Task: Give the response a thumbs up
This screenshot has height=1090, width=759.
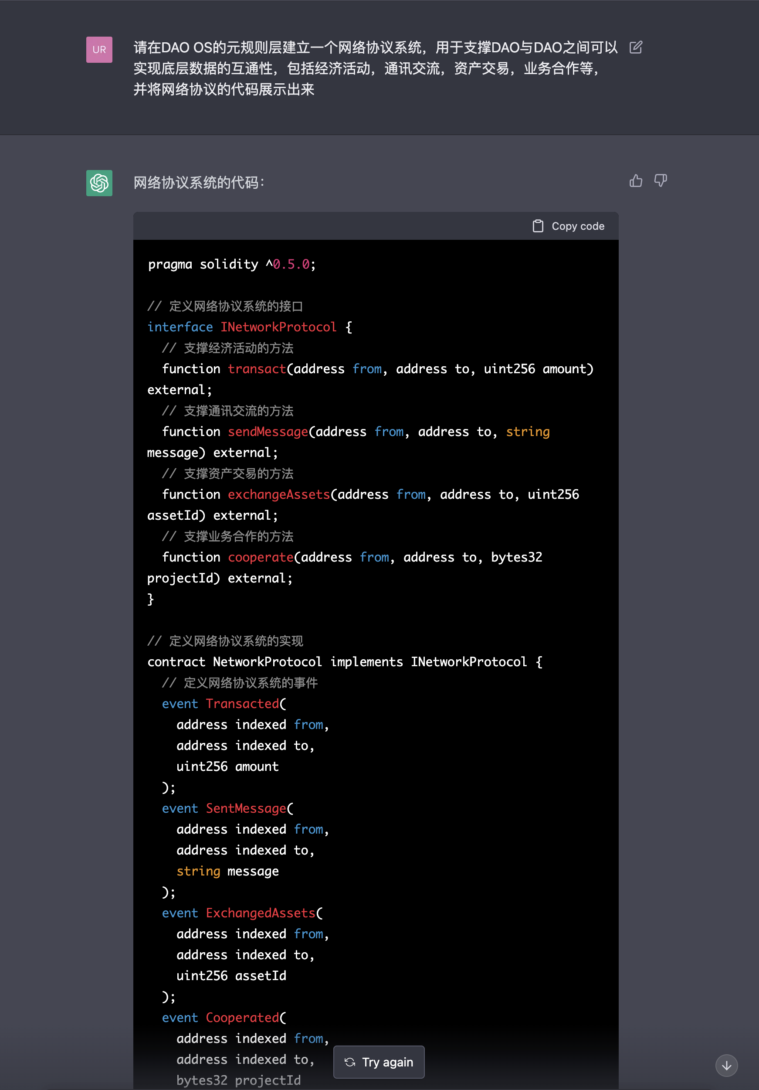Action: point(636,181)
